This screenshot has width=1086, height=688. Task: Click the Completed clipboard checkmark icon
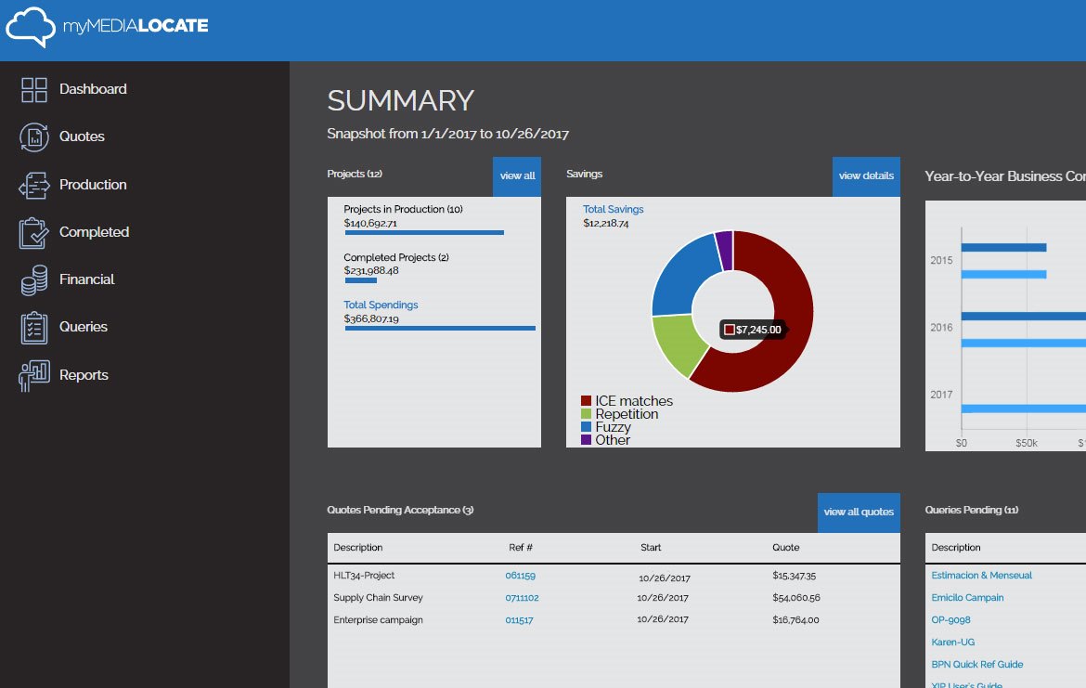pyautogui.click(x=34, y=233)
